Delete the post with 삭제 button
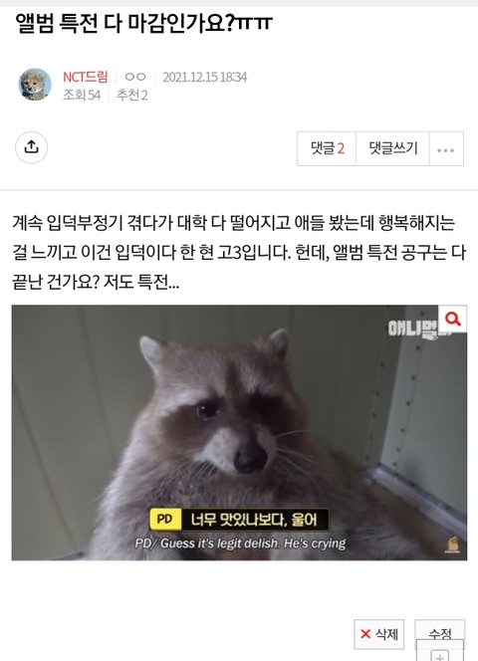The image size is (478, 661). click(x=378, y=634)
